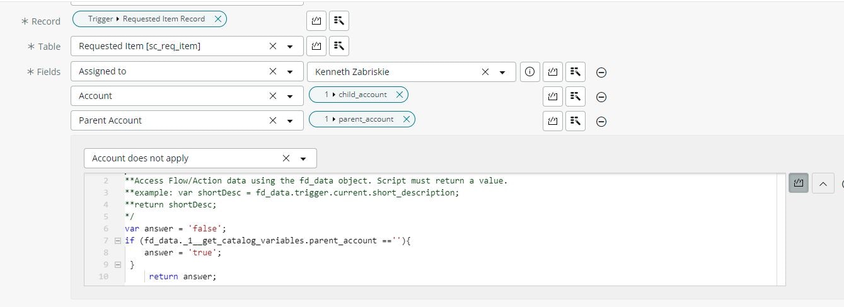Screen dimensions: 844x307
Task: Open data pill picker for Account row
Action: (575, 96)
